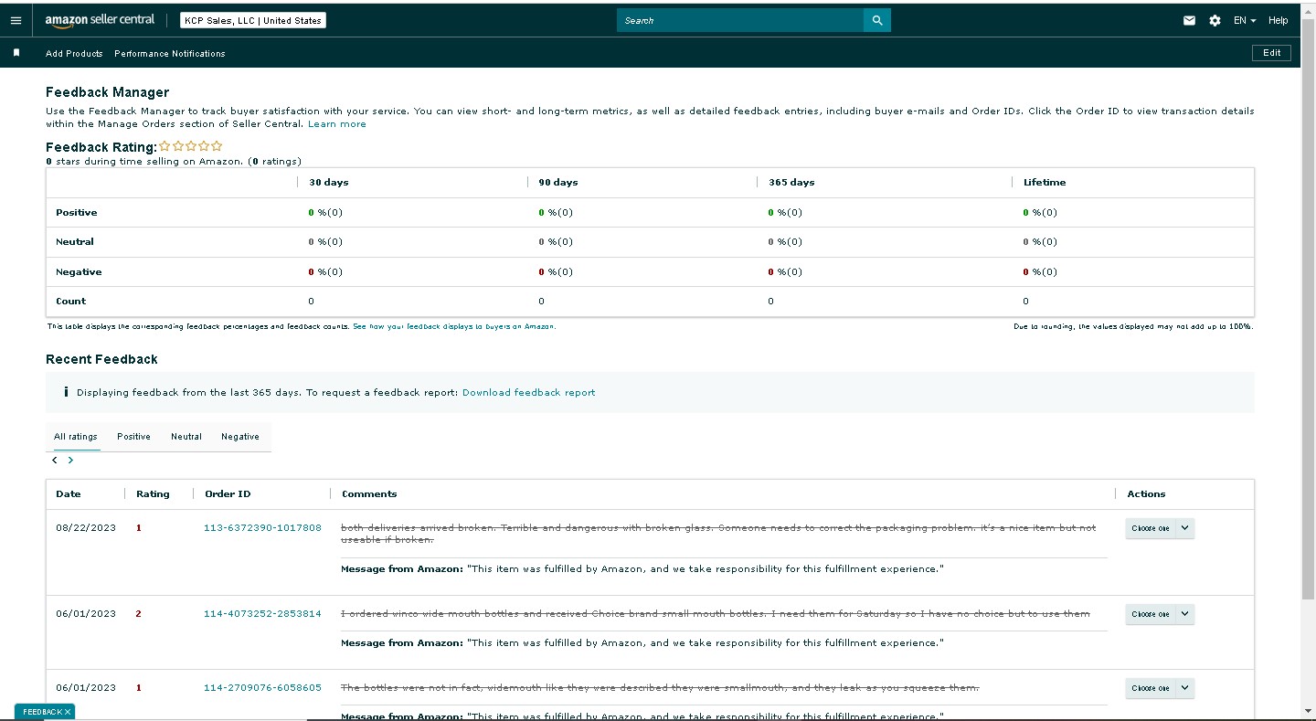Screen dimensions: 1316x721
Task: Open the Learn more link
Action: (337, 124)
